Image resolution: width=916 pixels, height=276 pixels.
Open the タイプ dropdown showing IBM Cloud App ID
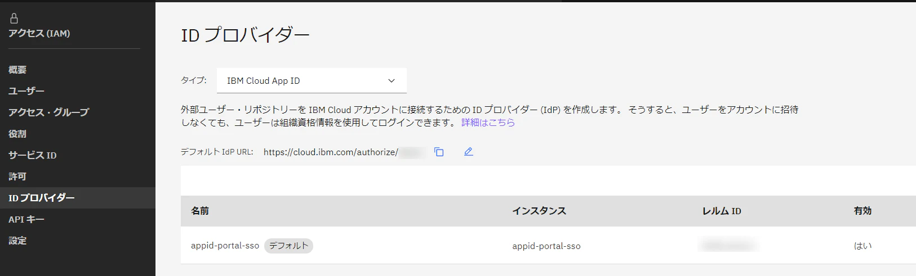pos(312,81)
